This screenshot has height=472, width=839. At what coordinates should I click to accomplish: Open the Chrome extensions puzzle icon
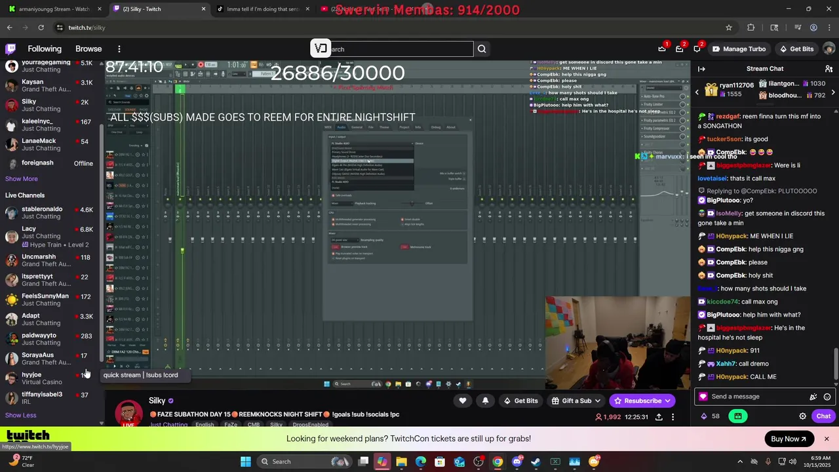tap(751, 28)
